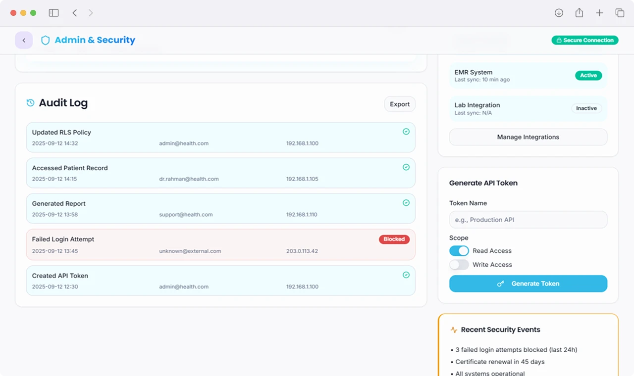Viewport: 634px width, 376px height.
Task: Select the Accessed Patient Record log title
Action: (70, 168)
